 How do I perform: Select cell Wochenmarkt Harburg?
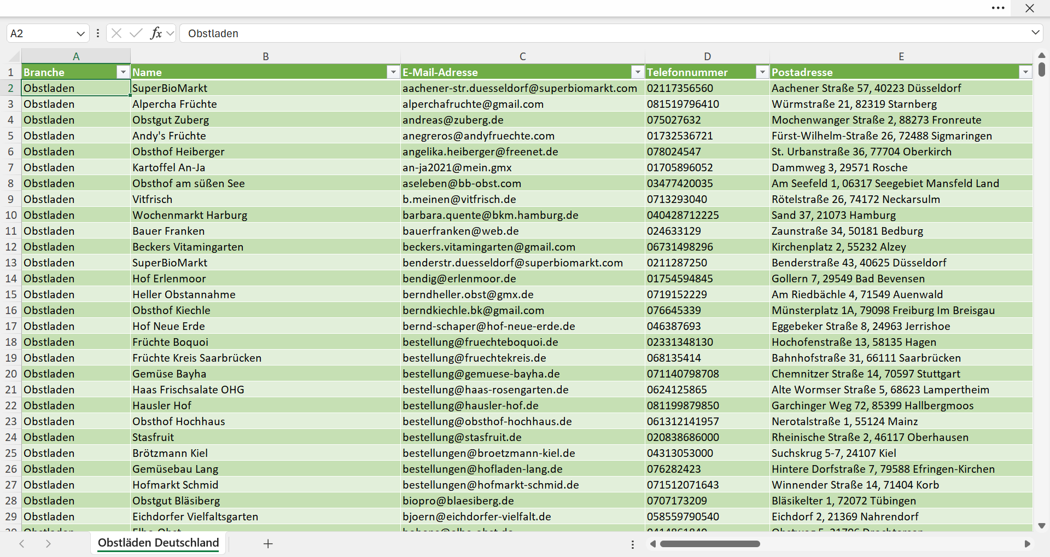[x=266, y=215]
